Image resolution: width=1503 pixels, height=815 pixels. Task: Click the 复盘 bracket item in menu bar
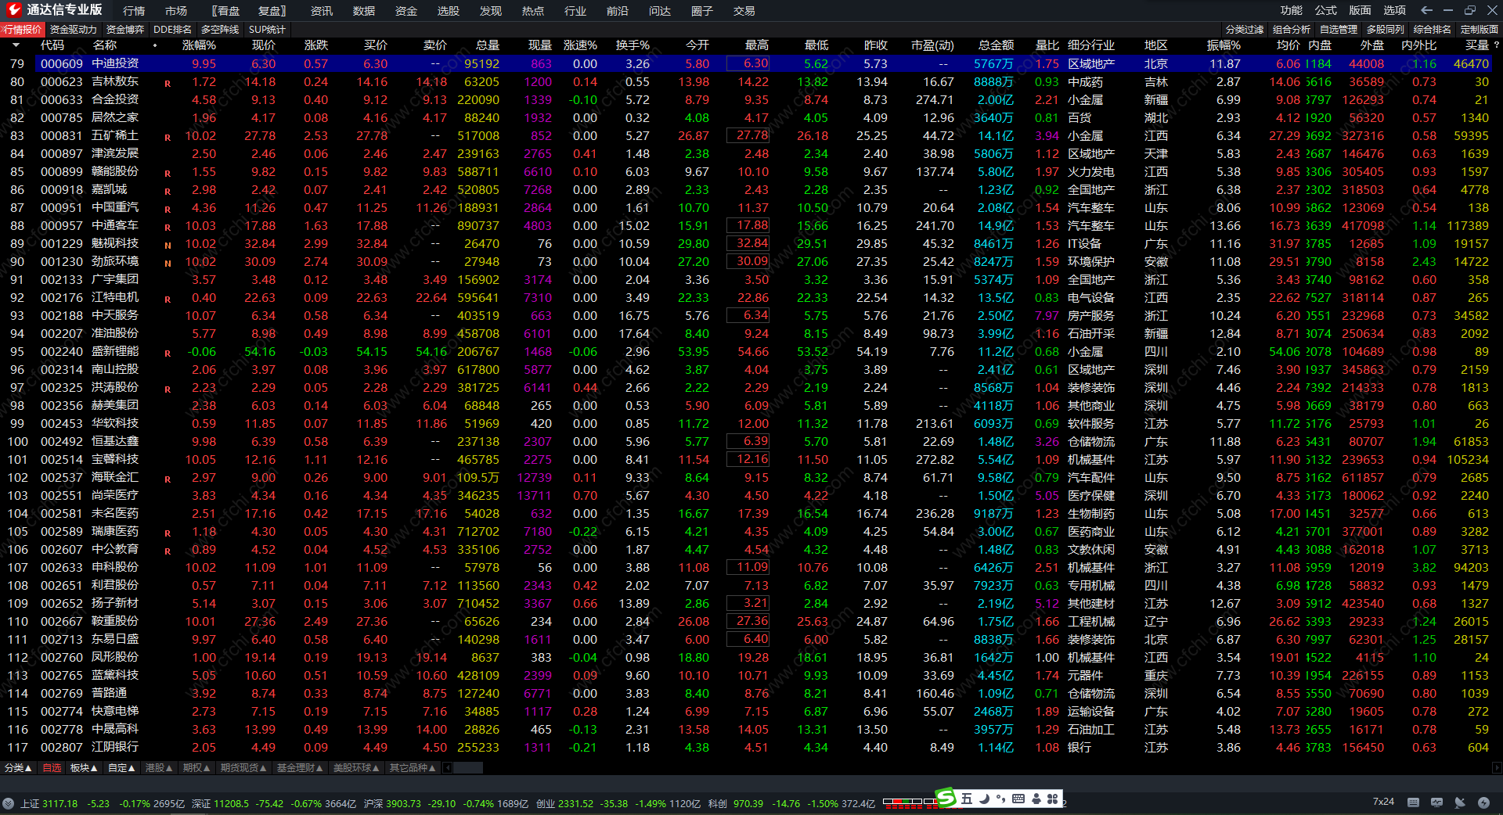tap(272, 11)
